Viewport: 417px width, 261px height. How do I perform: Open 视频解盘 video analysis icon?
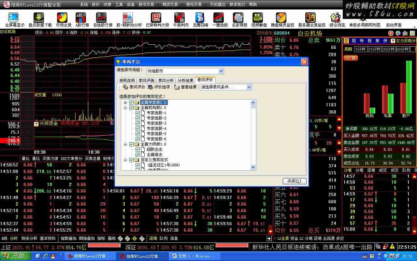click(258, 18)
